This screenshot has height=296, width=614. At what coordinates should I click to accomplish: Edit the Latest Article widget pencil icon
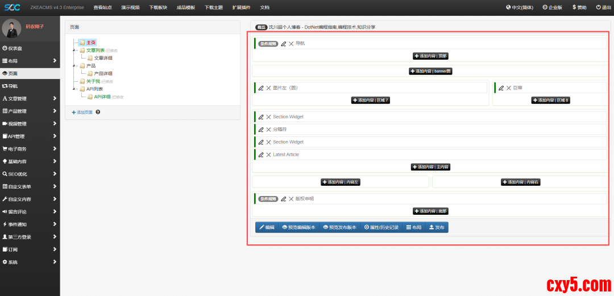(x=261, y=155)
